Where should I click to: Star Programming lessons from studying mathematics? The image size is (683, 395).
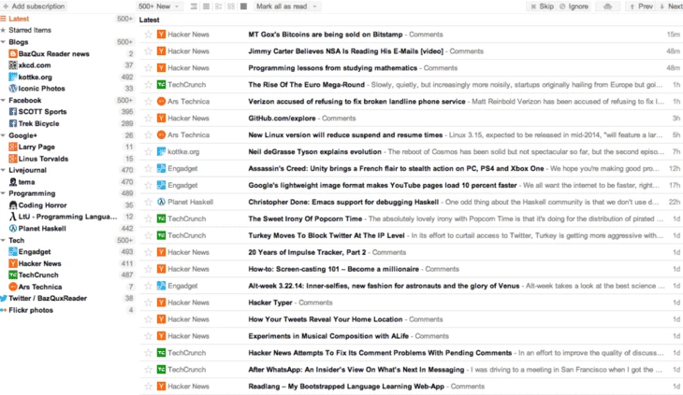(x=148, y=68)
